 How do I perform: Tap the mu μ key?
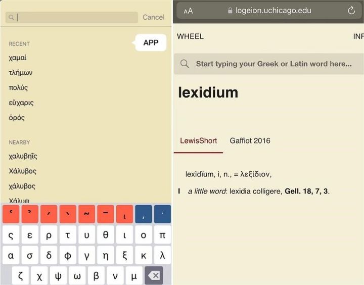tap(134, 275)
